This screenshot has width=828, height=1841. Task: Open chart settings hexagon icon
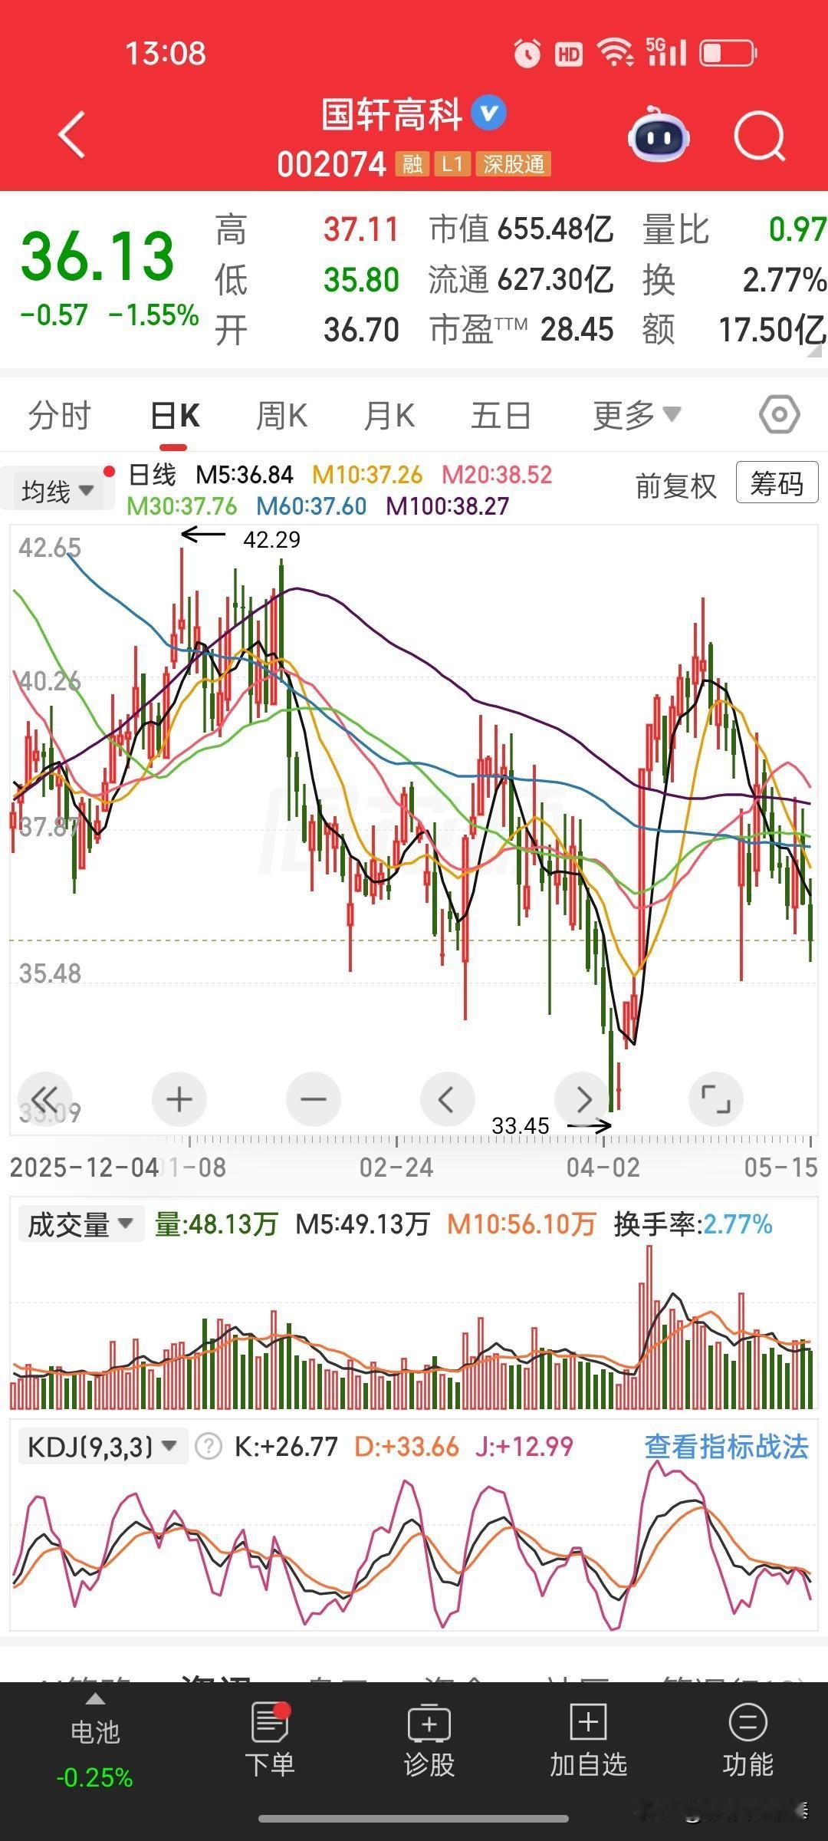[x=779, y=415]
